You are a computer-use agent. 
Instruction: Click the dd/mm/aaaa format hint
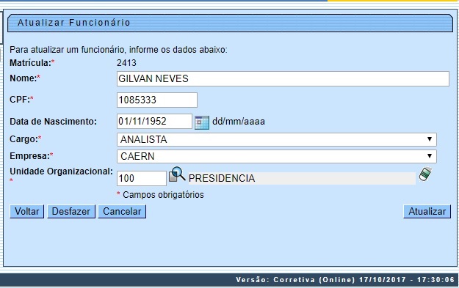click(239, 122)
